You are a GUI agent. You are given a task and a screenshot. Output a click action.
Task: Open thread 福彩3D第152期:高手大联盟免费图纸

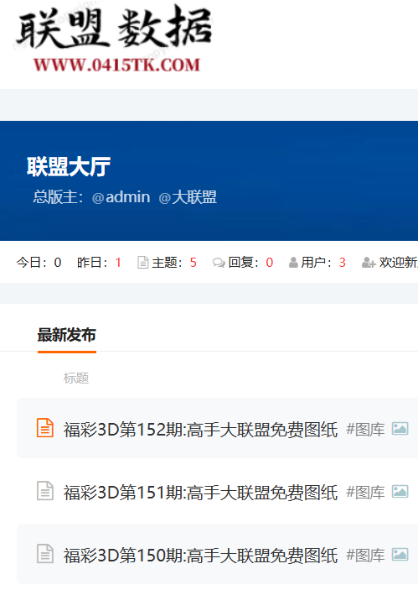point(201,430)
